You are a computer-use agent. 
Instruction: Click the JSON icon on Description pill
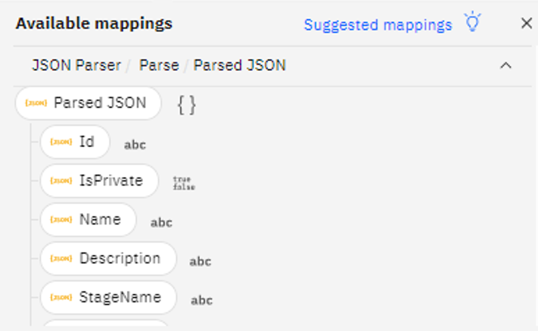point(61,259)
